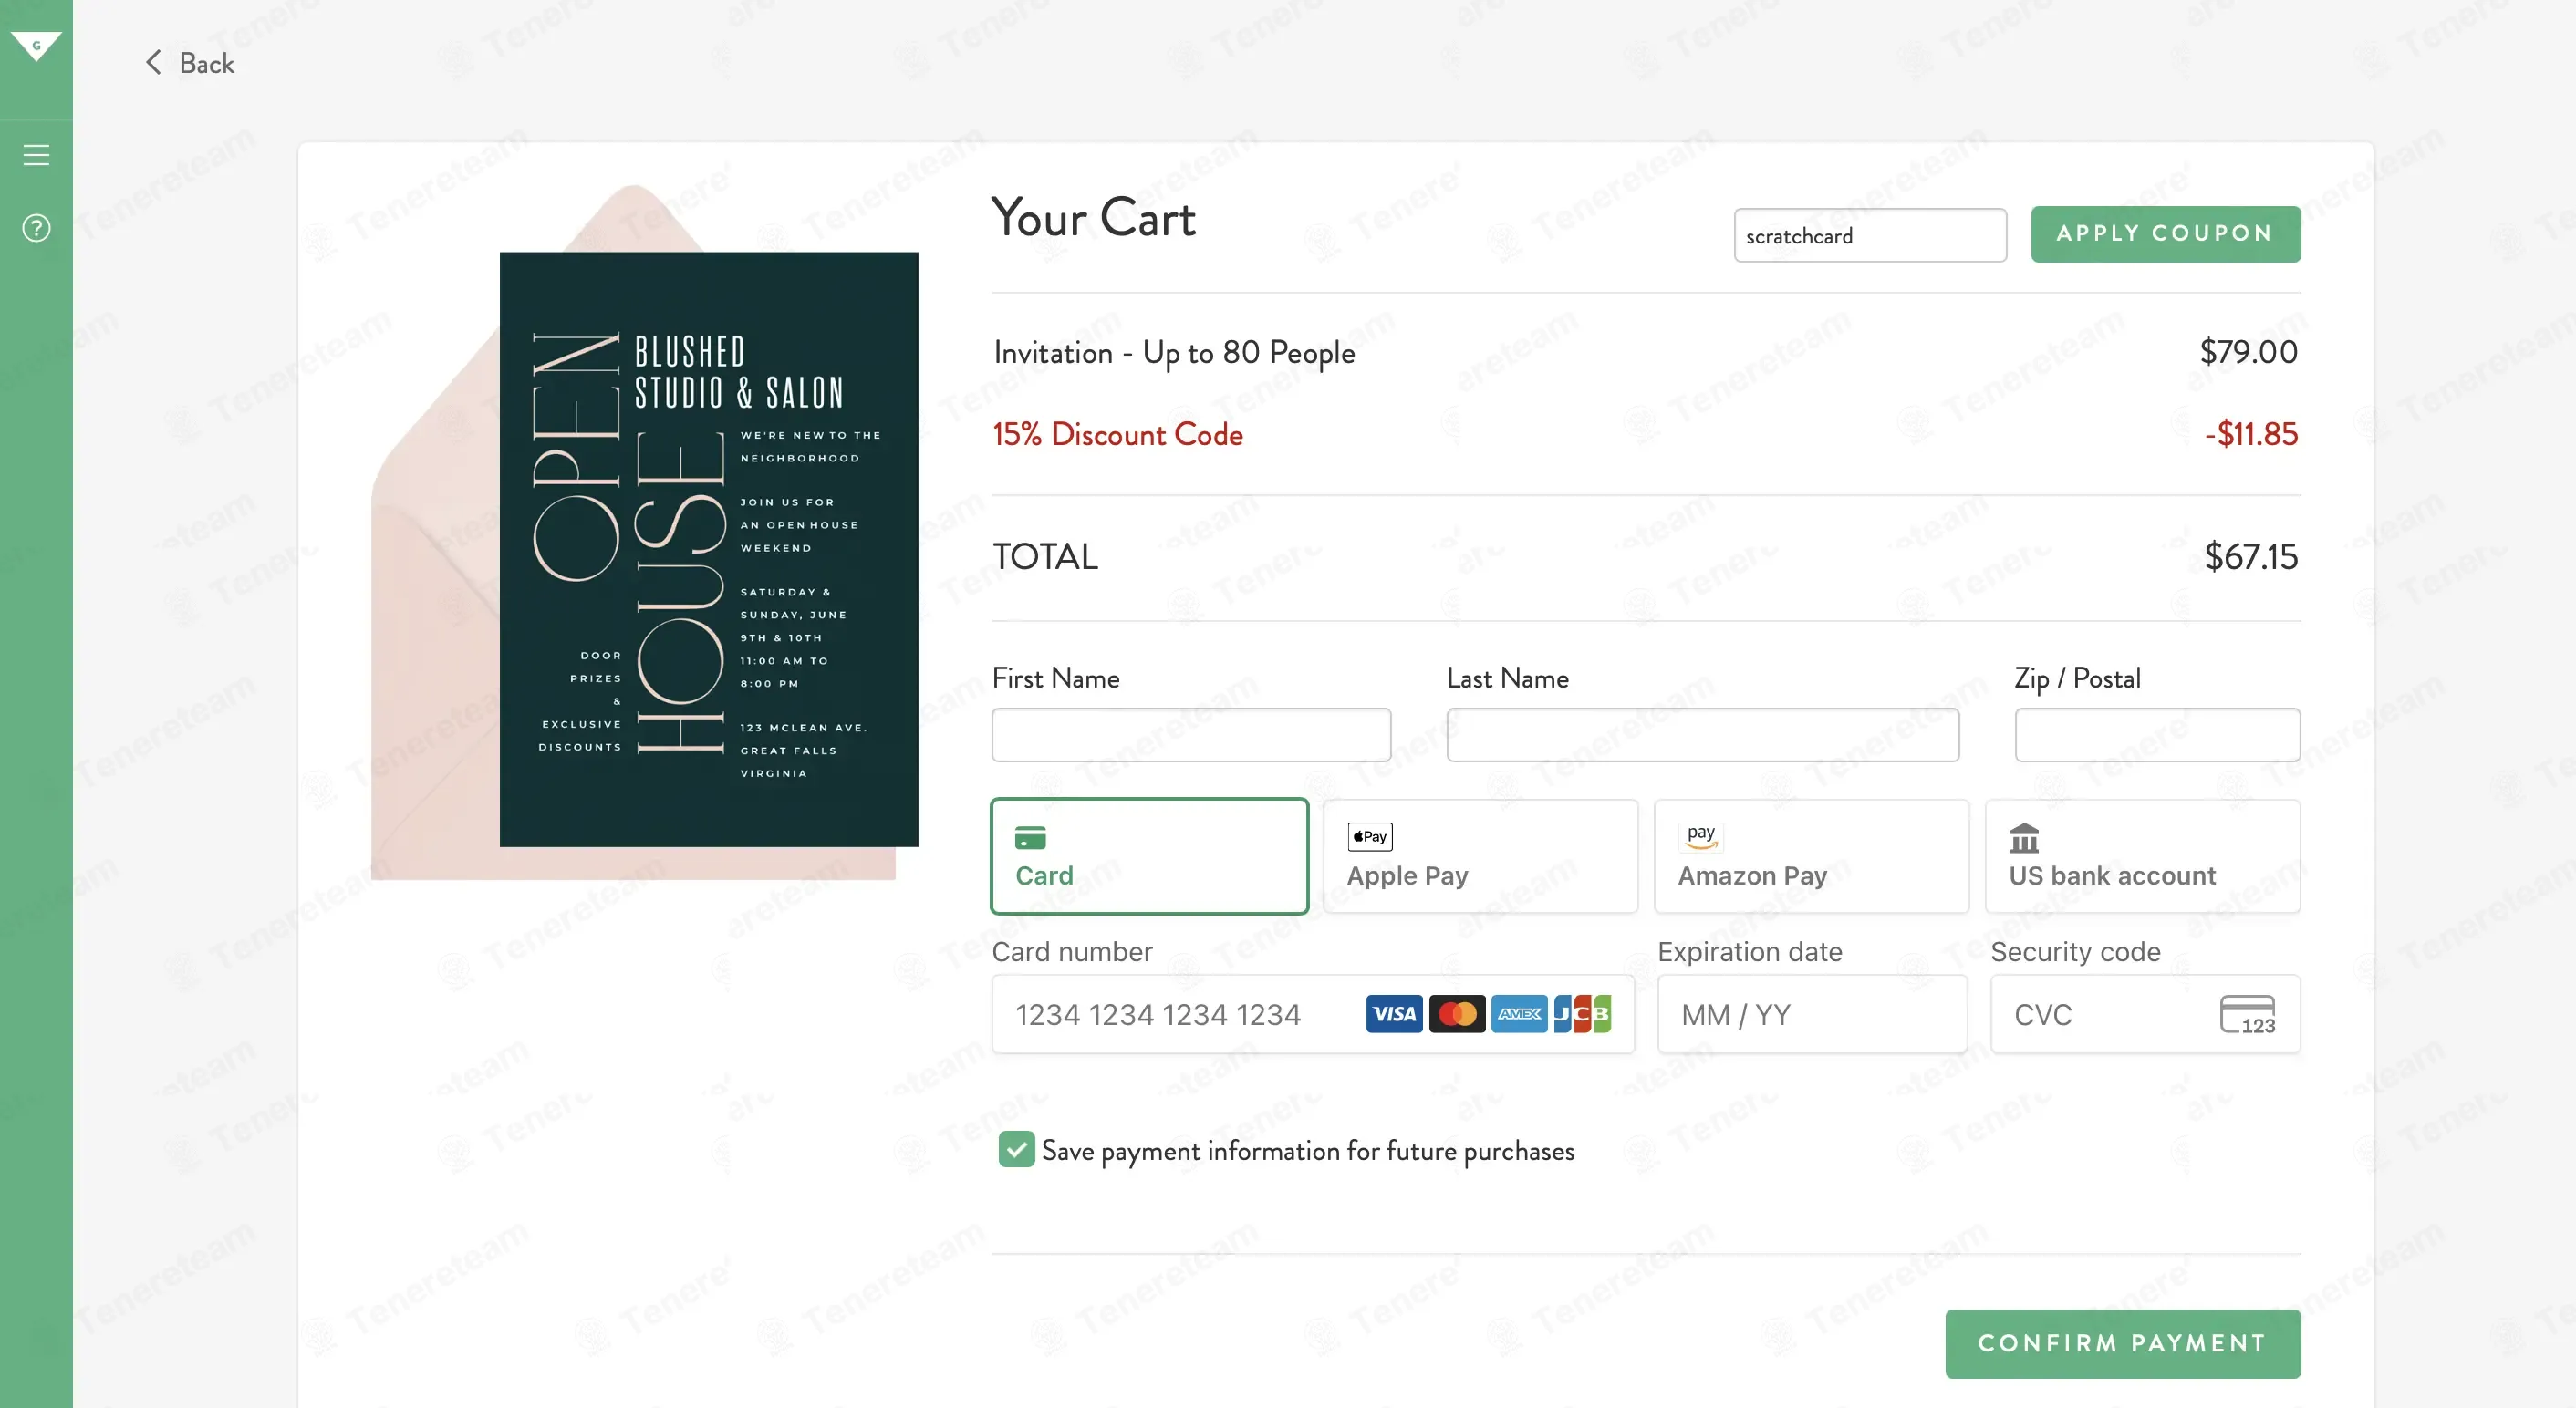Select the Amazon Pay payment tab
Viewport: 2576px width, 1408px height.
point(1811,856)
